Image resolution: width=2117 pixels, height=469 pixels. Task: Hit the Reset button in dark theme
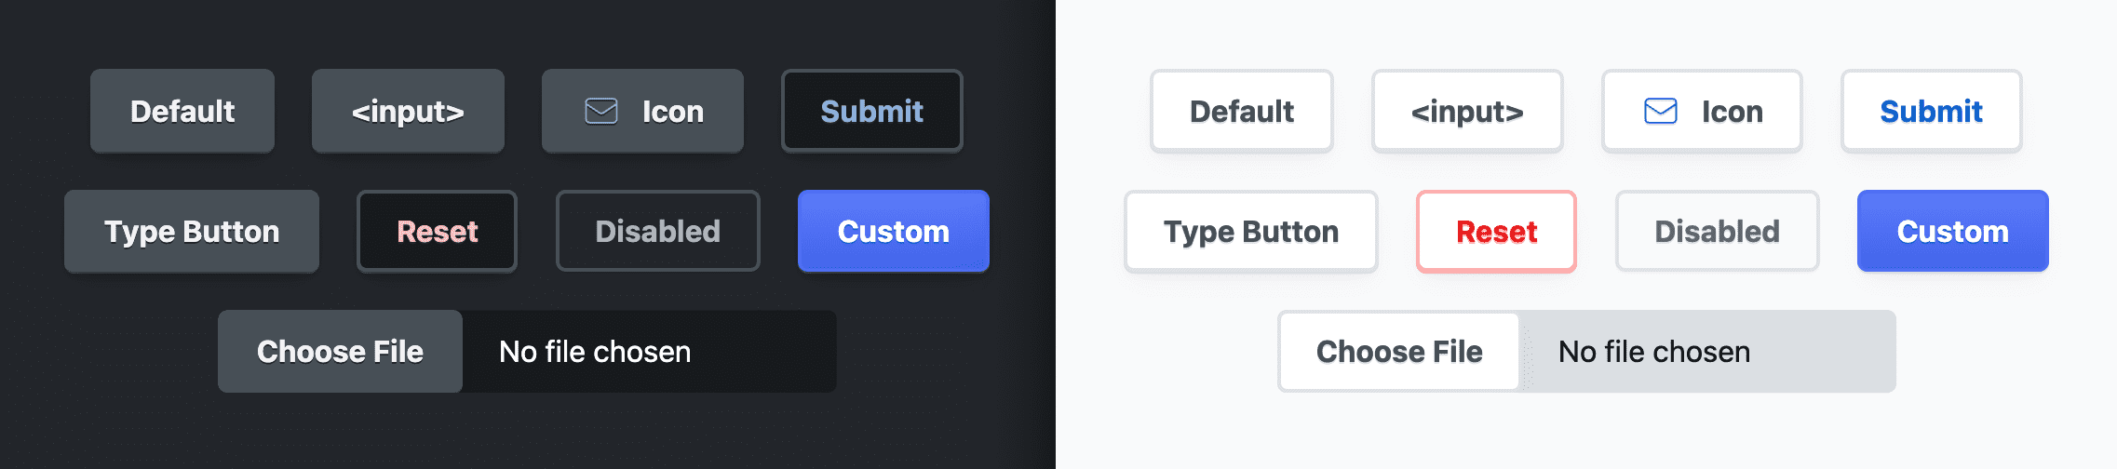[x=437, y=232]
